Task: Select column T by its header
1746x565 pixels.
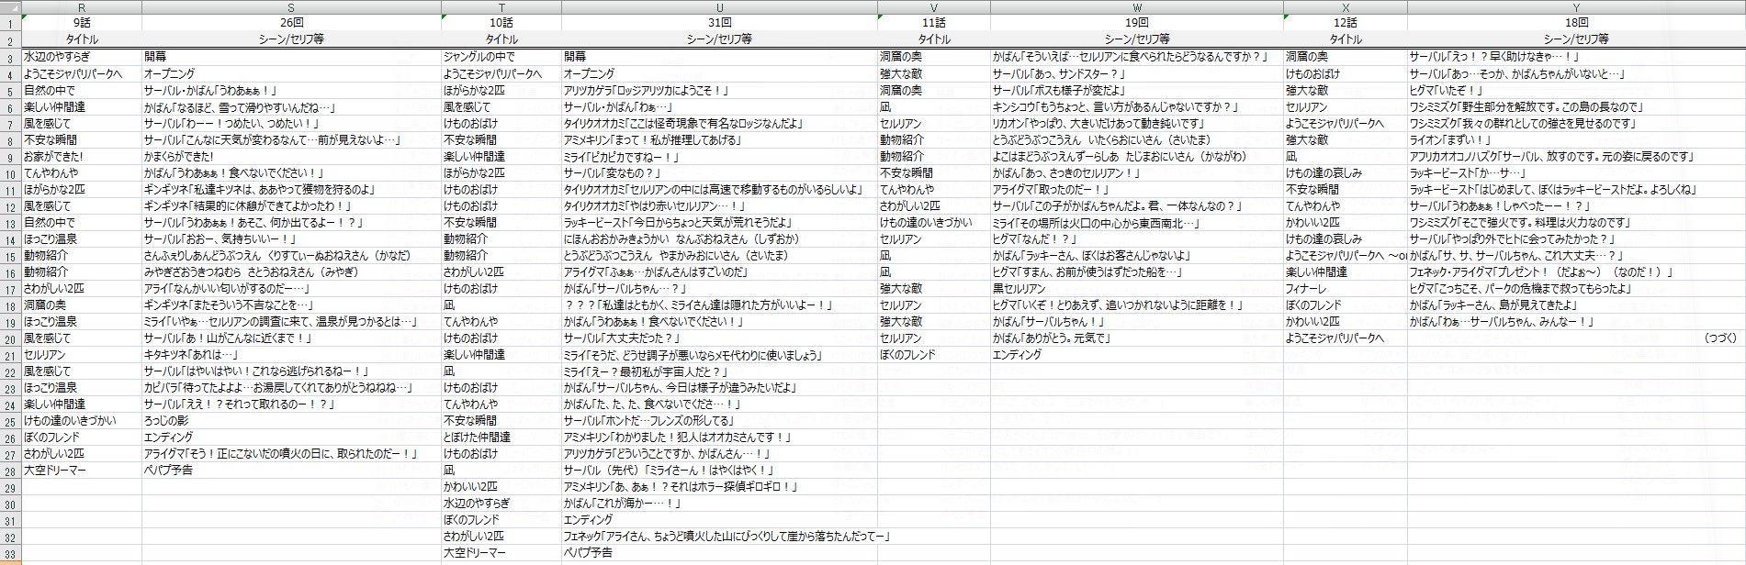Action: pyautogui.click(x=501, y=6)
